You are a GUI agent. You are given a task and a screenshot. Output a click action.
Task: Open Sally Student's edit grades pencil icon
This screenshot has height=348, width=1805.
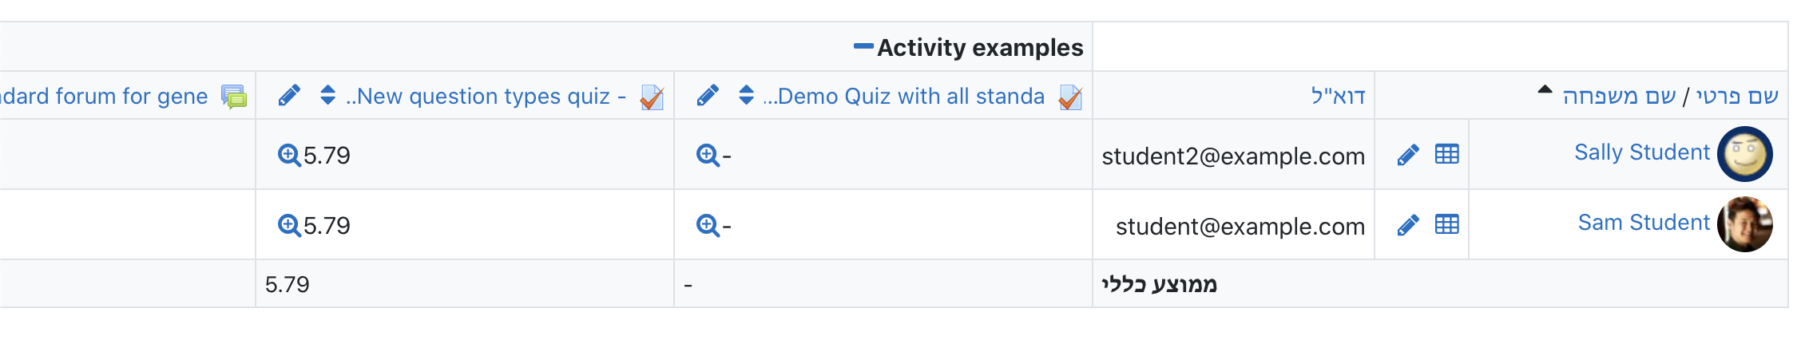(x=1408, y=155)
